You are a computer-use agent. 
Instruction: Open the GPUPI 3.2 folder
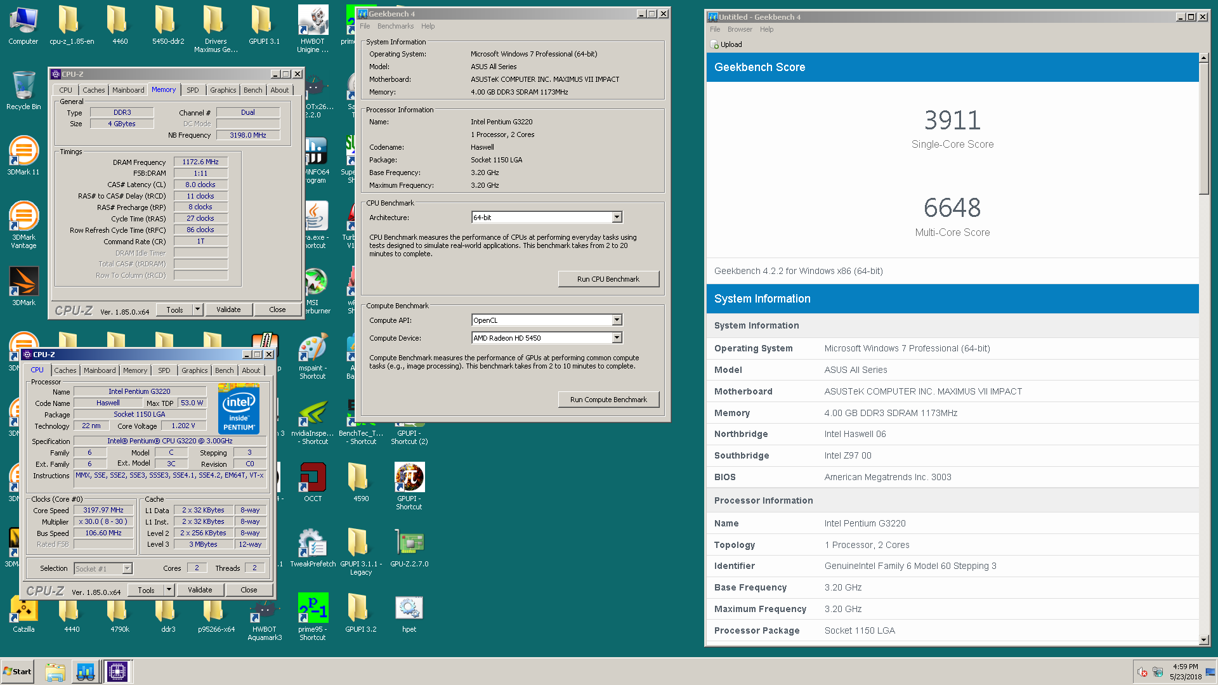click(361, 613)
